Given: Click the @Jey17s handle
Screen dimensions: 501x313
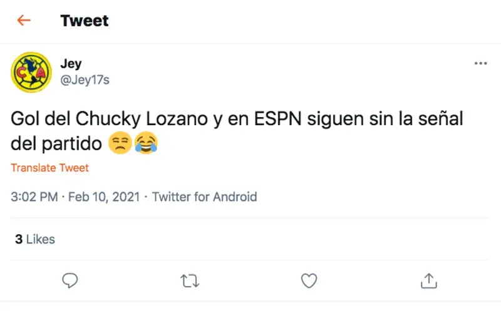Looking at the screenshot, I should [85, 80].
